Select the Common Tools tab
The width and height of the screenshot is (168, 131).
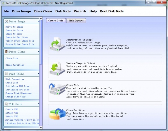pyautogui.click(x=56, y=21)
